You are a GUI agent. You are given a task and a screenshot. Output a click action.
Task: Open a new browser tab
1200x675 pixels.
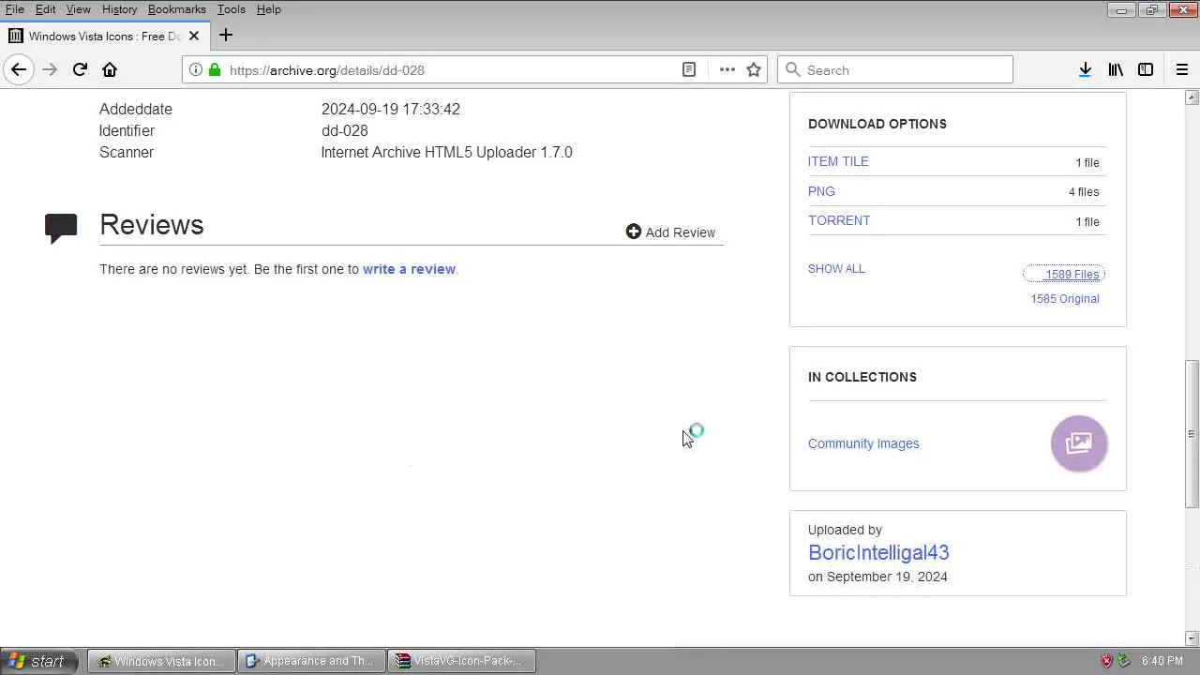point(226,36)
